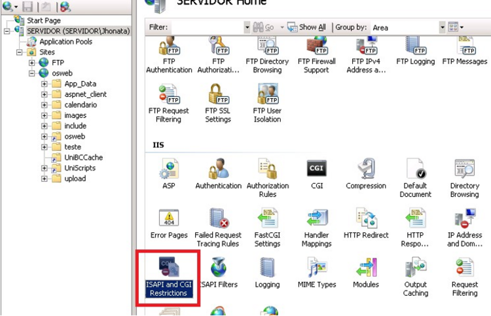Open FTP User Isolation feature
The image size is (491, 316).
tap(267, 103)
